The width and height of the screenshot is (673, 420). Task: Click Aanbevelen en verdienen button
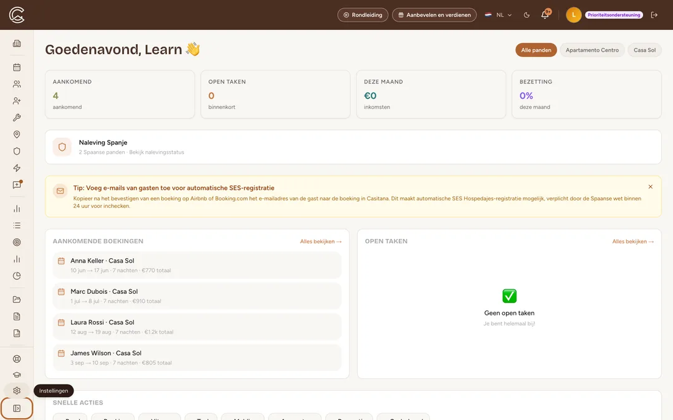coord(434,15)
